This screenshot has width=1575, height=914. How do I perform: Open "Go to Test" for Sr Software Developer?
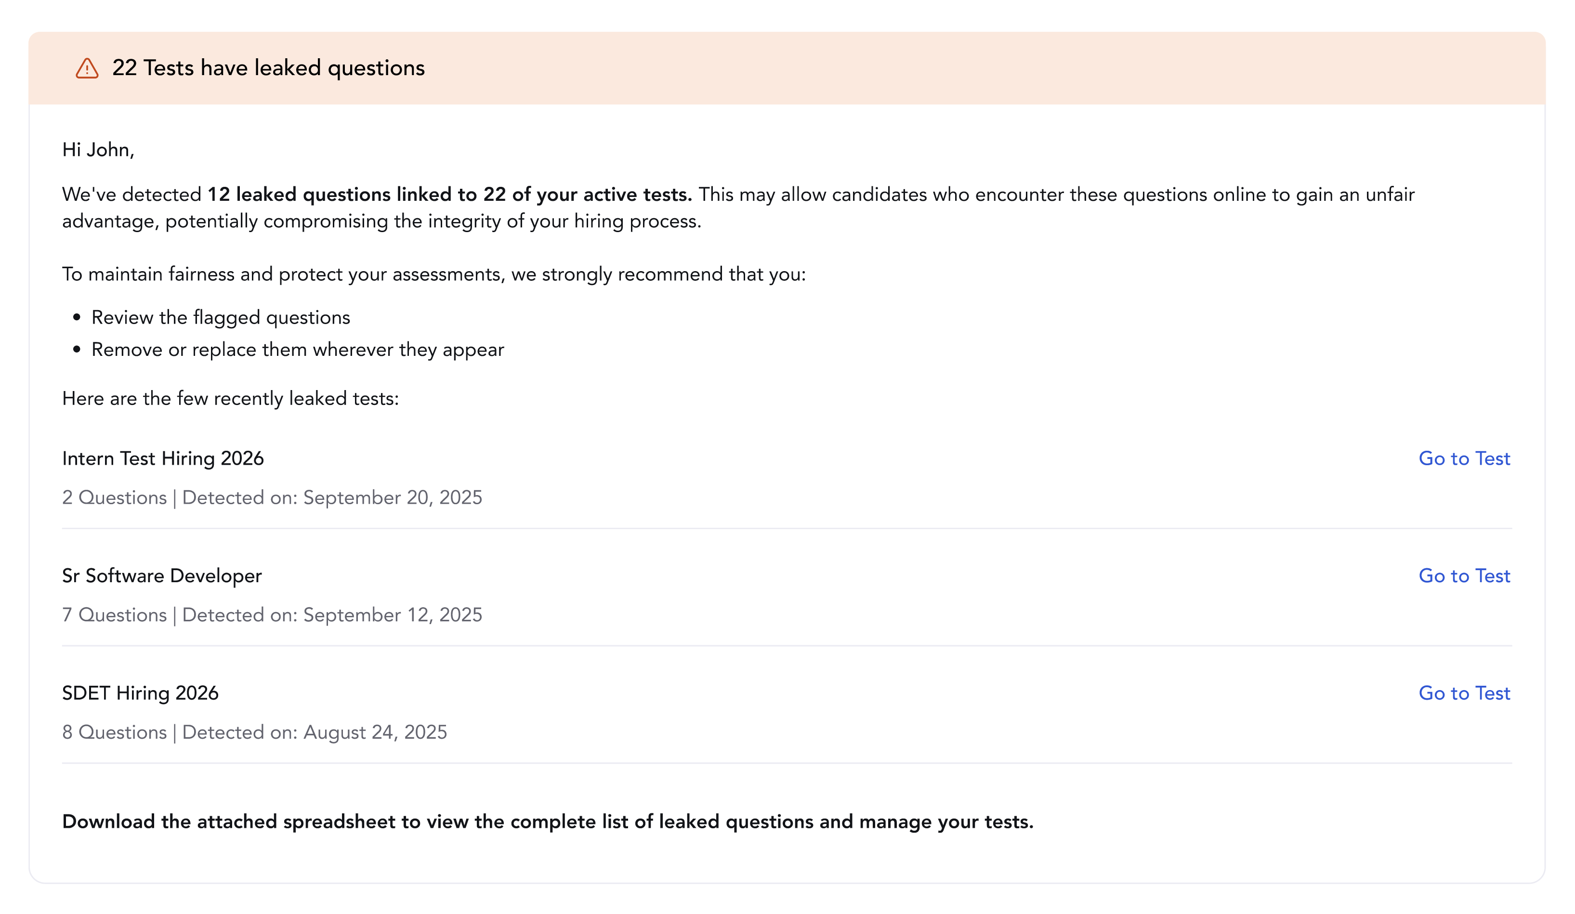click(1464, 576)
